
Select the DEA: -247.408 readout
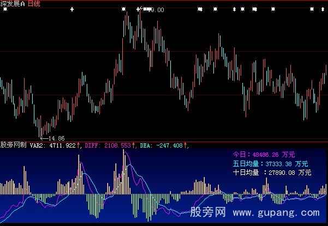pyautogui.click(x=162, y=145)
